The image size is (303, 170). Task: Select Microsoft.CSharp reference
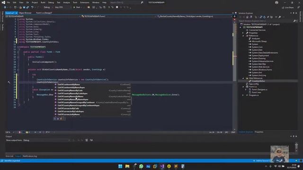point(259,42)
